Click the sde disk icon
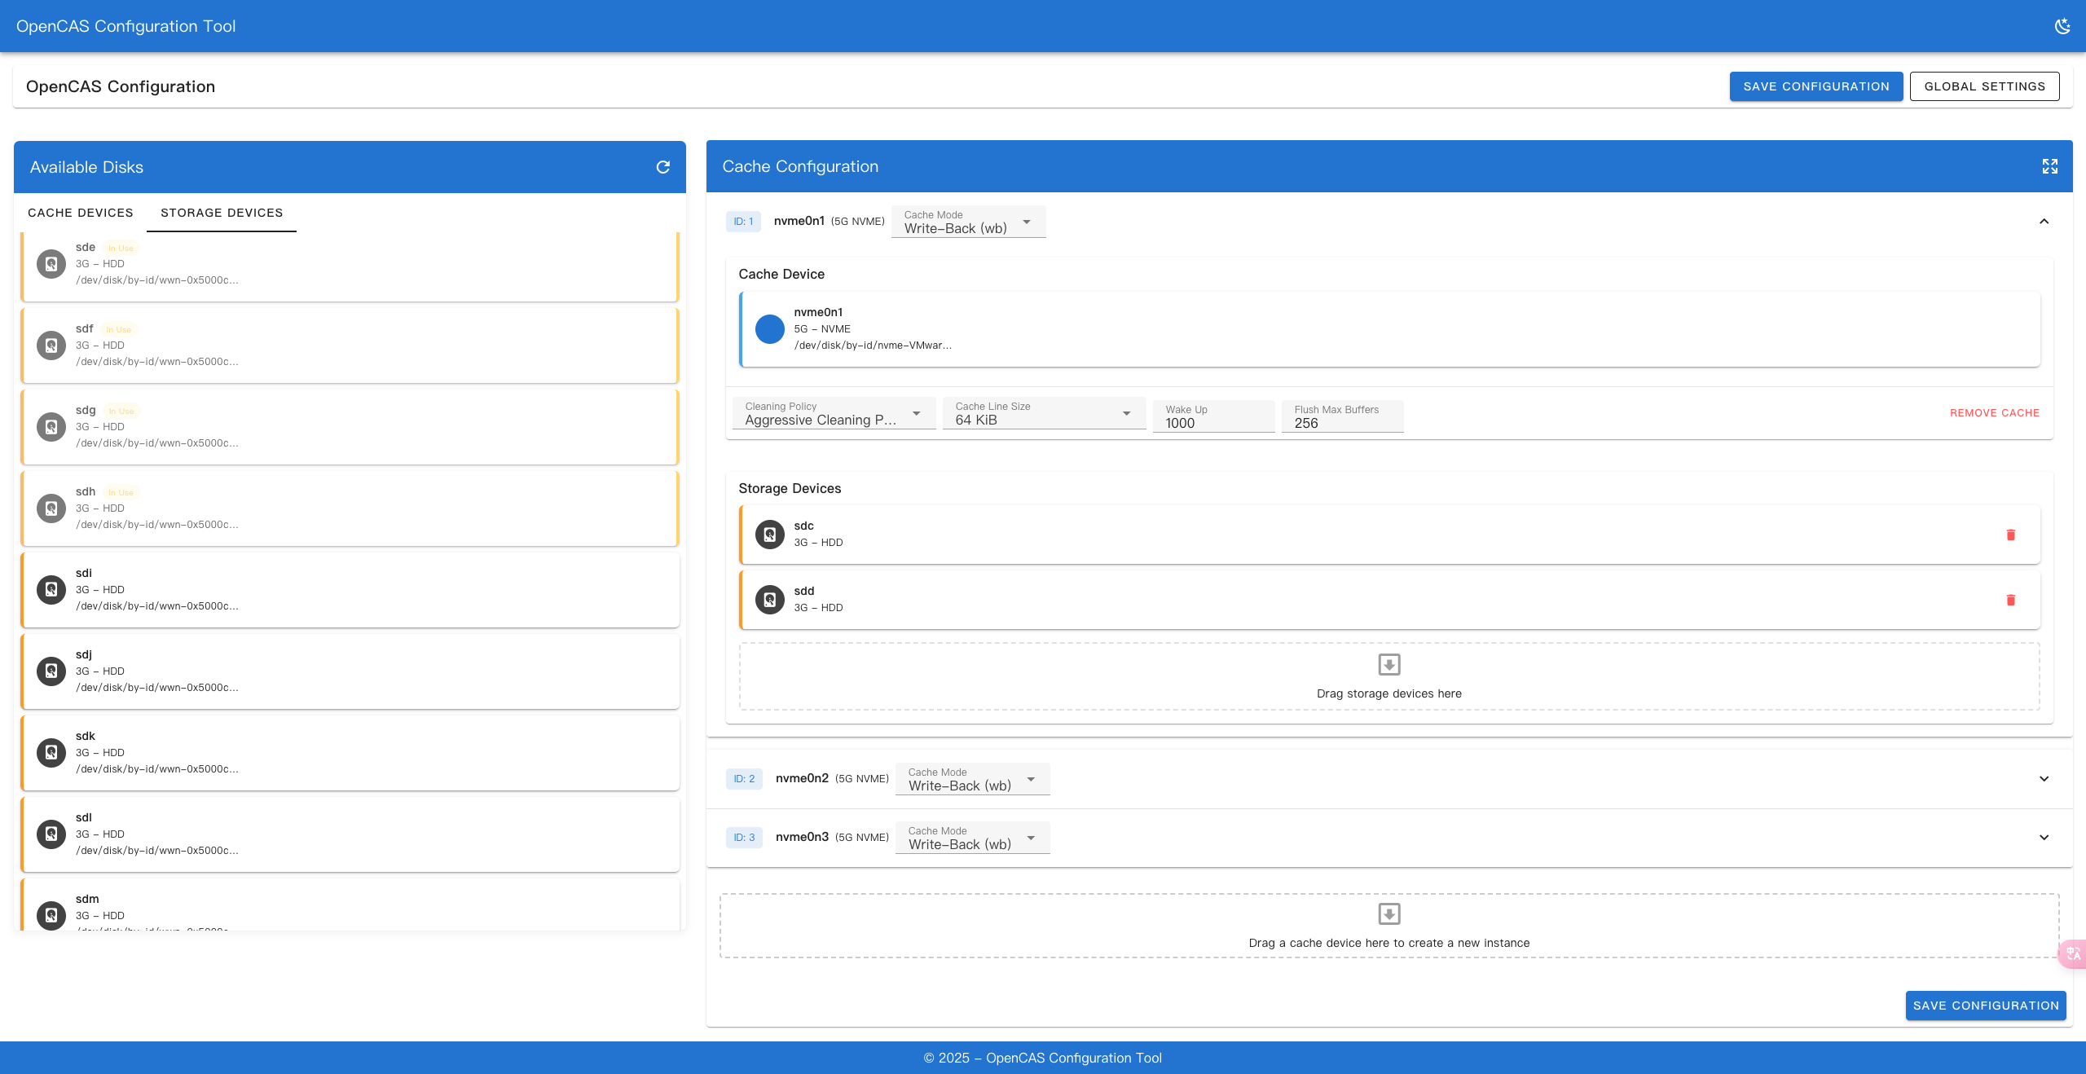The image size is (2086, 1074). pyautogui.click(x=51, y=264)
